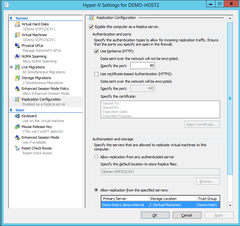Click '60 Simultaneous Migrations' text
The width and height of the screenshot is (240, 226).
click(x=44, y=72)
